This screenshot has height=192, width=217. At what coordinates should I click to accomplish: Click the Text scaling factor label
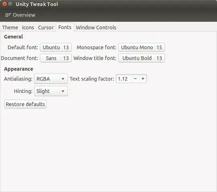coord(92,79)
